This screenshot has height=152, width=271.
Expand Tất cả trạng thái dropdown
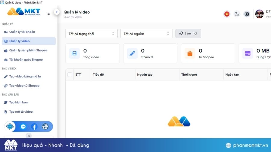(92, 34)
